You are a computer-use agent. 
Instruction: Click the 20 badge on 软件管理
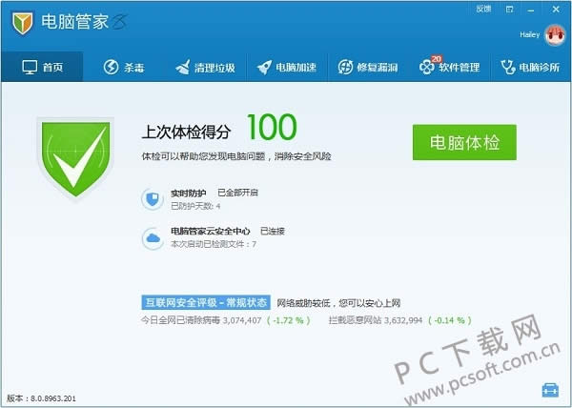tap(437, 59)
